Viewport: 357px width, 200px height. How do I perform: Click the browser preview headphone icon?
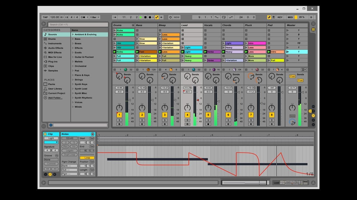click(x=51, y=125)
